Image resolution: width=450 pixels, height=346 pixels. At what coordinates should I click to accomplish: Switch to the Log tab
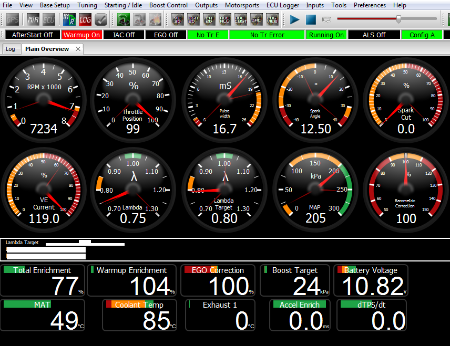(11, 49)
